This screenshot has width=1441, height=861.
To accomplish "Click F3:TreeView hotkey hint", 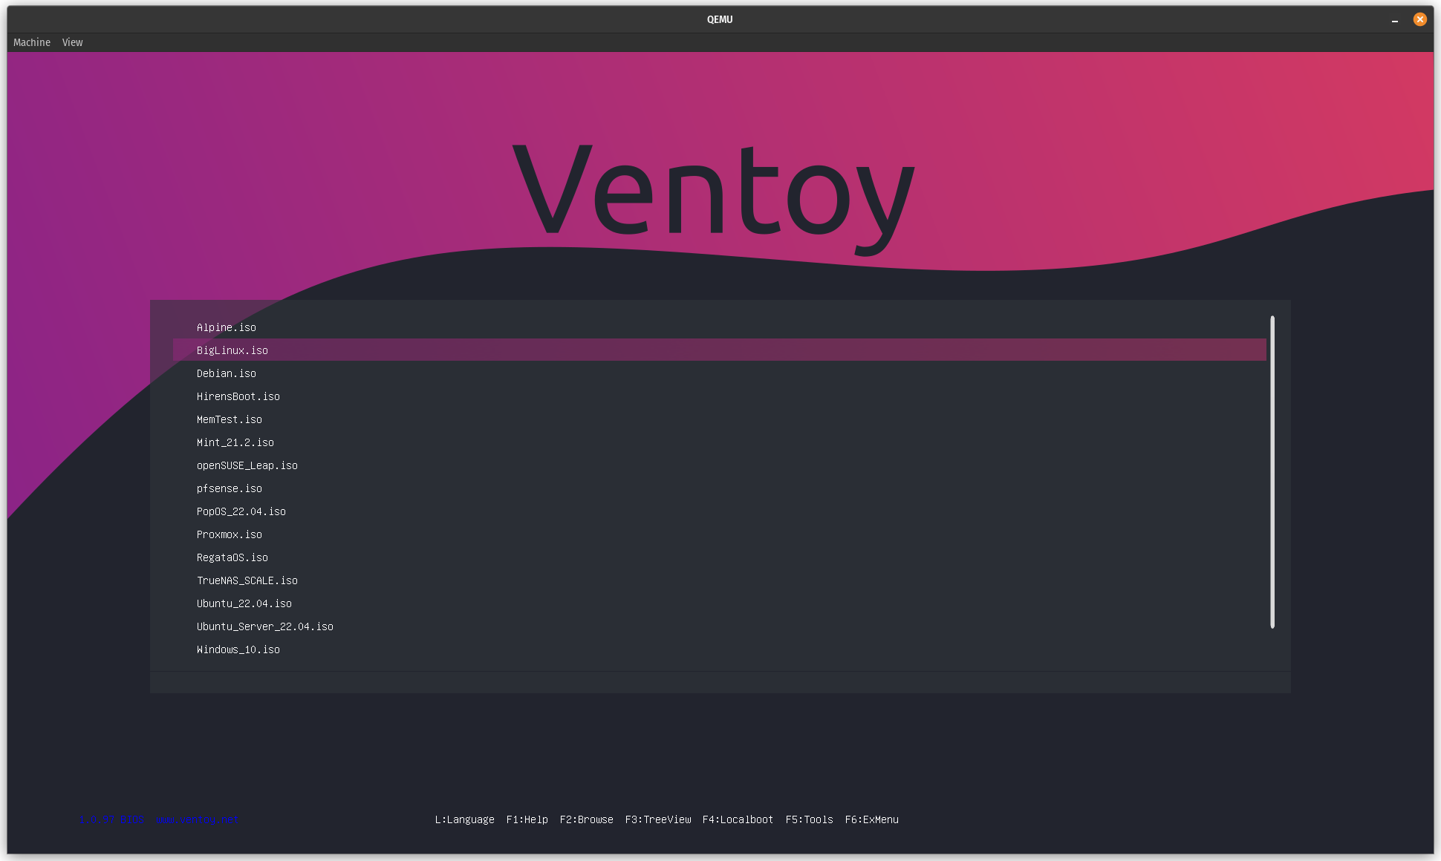I will click(657, 819).
